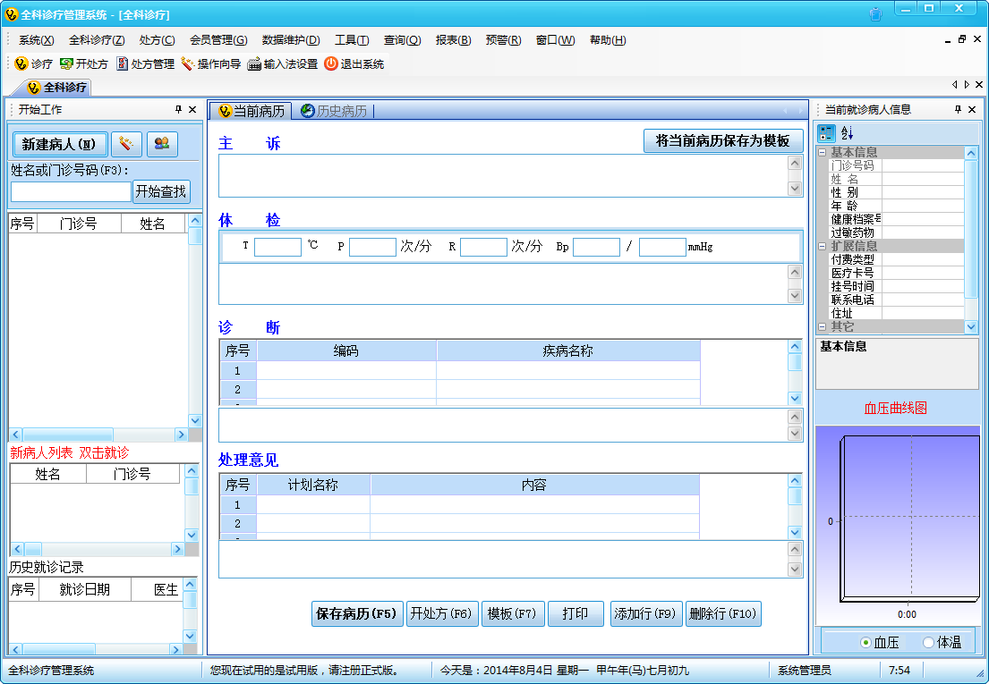Image resolution: width=989 pixels, height=684 pixels.
Task: Switch property grid to categorized view
Action: point(826,133)
